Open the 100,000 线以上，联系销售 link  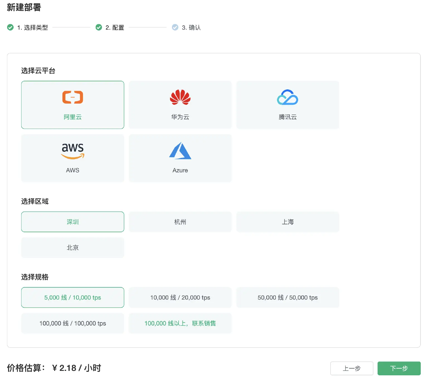click(180, 323)
